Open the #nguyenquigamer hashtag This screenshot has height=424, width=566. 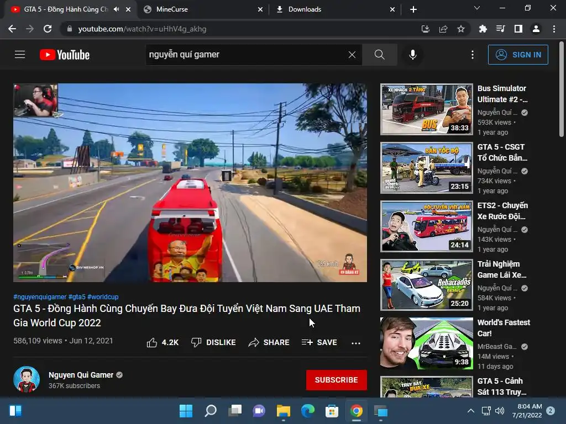click(40, 296)
